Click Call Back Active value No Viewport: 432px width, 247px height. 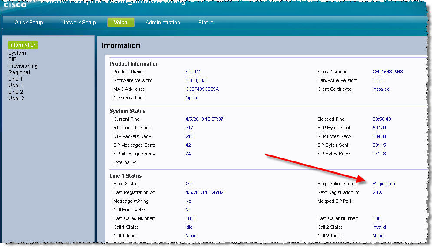[x=188, y=210]
